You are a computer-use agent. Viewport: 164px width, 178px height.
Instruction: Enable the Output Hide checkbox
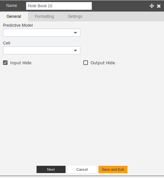point(86,63)
